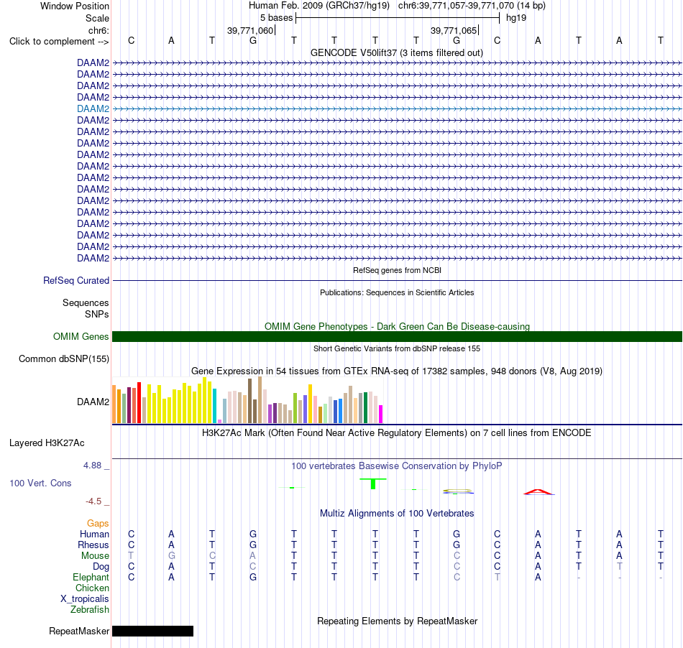The image size is (683, 648).
Task: Click the 'Scale' label in the ruler
Action: 97,18
